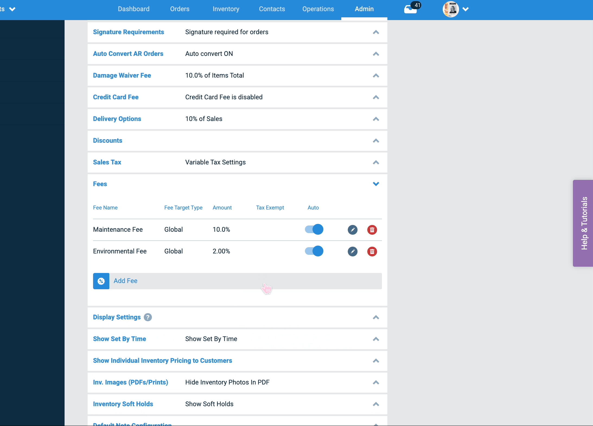
Task: Click the Auto Convert AR Orders heading
Action: (x=128, y=54)
